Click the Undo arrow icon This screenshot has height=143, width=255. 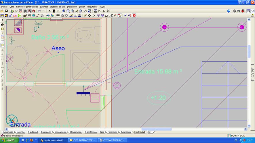pyautogui.click(x=39, y=11)
